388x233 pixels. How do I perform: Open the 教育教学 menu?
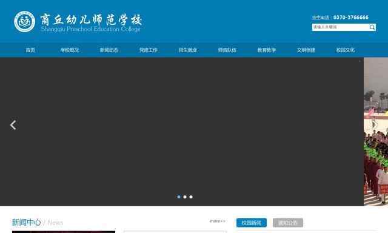tap(267, 50)
